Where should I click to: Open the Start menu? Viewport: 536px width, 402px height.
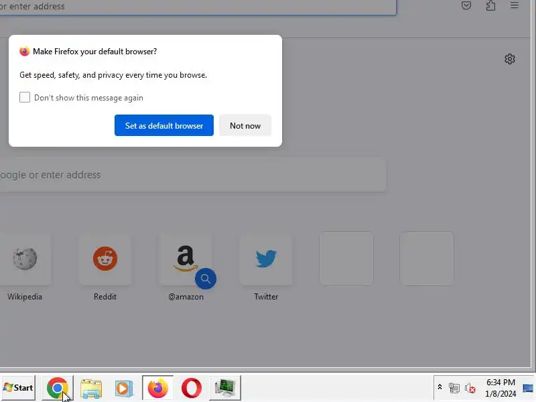pyautogui.click(x=19, y=388)
